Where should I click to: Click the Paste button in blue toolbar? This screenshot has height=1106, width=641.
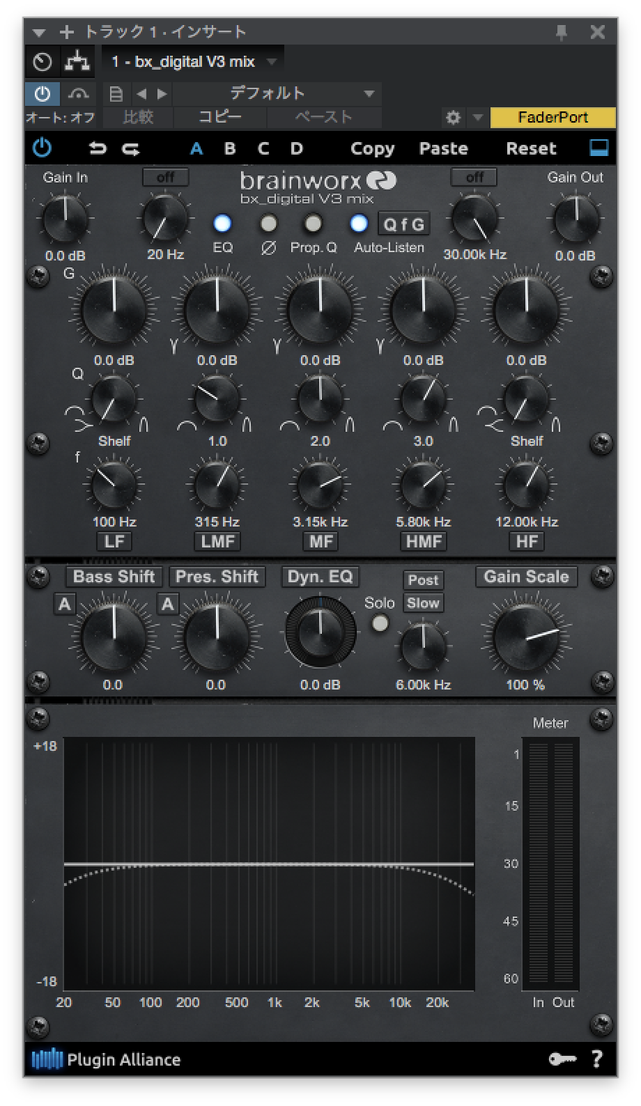443,148
